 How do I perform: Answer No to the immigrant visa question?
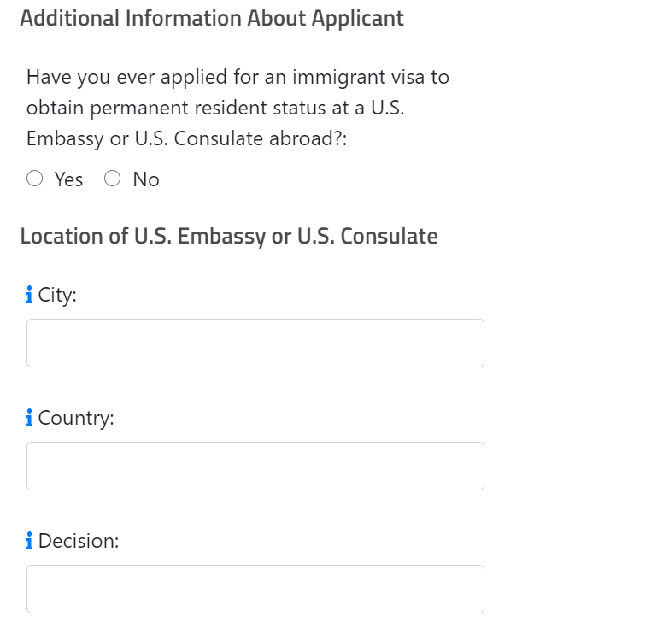tap(113, 179)
